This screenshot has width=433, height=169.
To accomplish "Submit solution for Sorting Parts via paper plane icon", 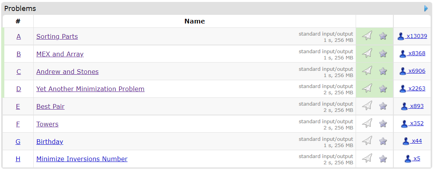I will (367, 36).
